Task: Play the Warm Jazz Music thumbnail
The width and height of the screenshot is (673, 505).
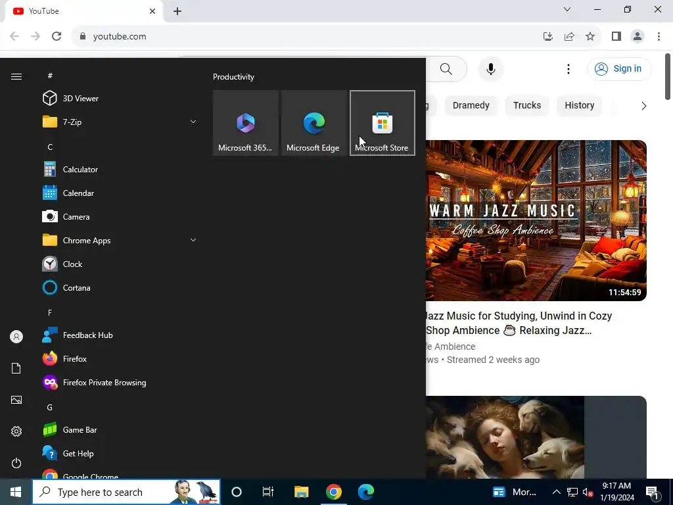Action: click(536, 220)
